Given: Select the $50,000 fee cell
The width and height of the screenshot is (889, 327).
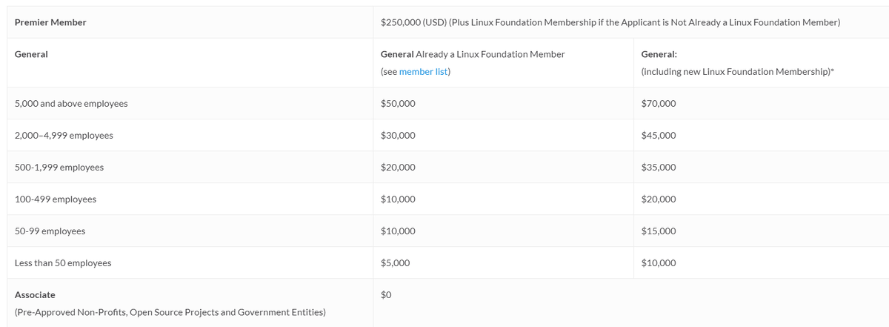Looking at the screenshot, I should [x=398, y=104].
